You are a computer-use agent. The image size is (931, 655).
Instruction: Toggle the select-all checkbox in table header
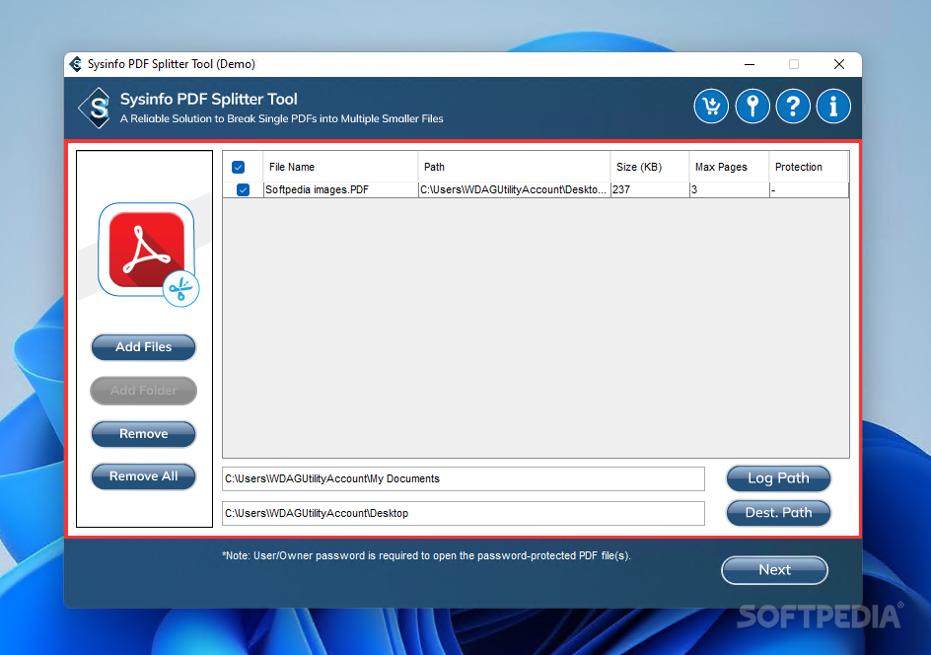238,167
